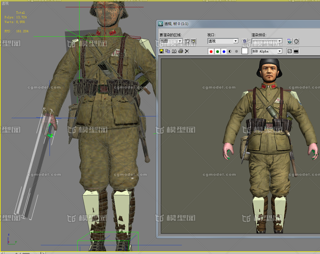Toggle the green channel display
The height and width of the screenshot is (254, 320).
coord(217,51)
